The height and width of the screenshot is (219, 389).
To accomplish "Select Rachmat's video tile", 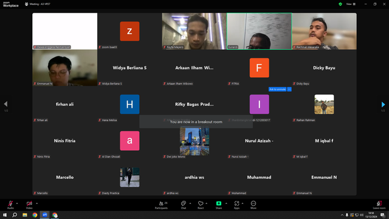I will [x=324, y=31].
